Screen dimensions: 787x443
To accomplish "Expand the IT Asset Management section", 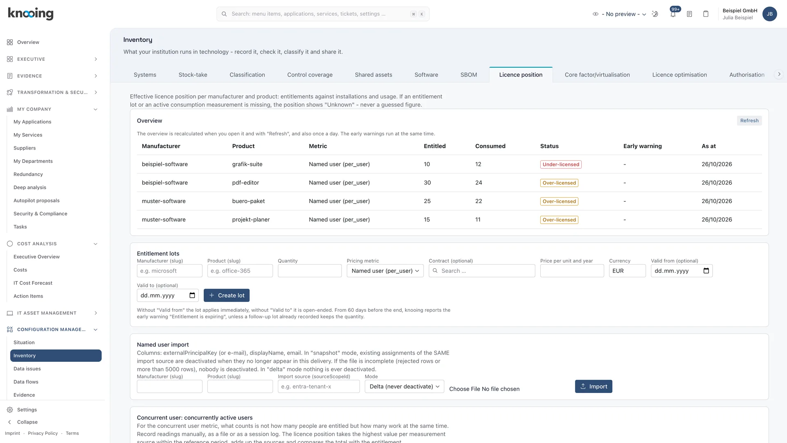I will (96, 313).
